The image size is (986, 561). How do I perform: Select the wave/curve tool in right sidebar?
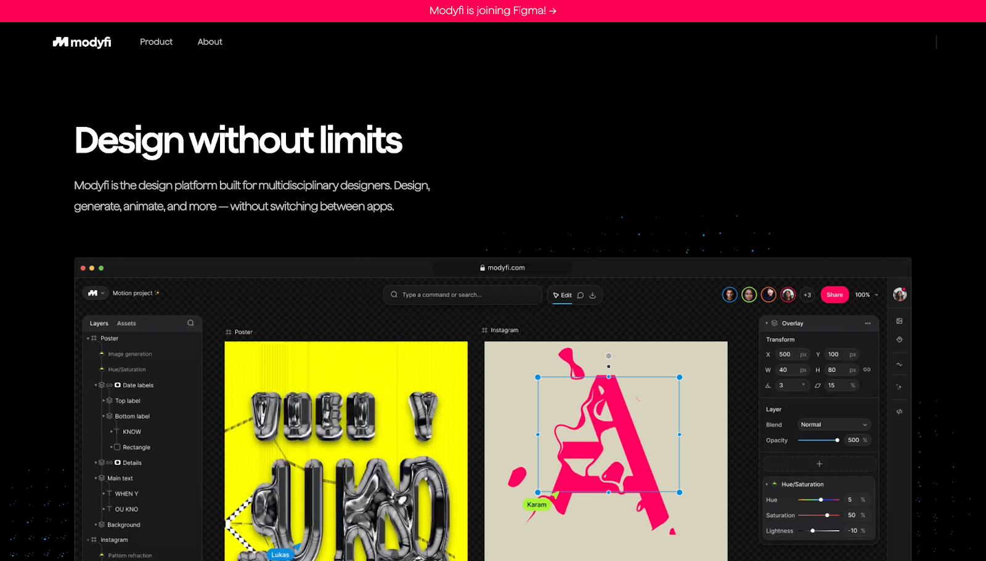point(899,365)
